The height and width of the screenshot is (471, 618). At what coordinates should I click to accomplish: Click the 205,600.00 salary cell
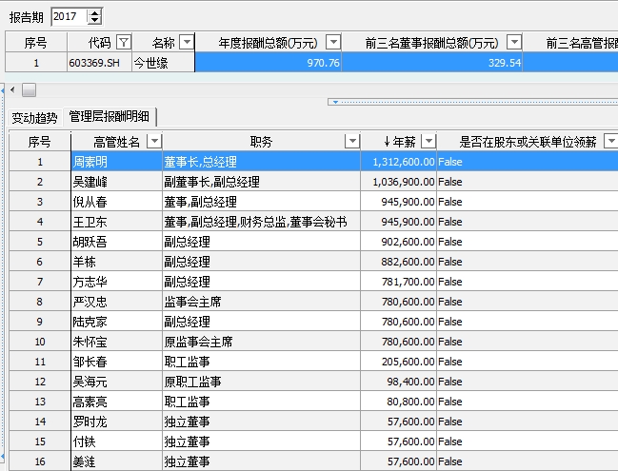[399, 362]
